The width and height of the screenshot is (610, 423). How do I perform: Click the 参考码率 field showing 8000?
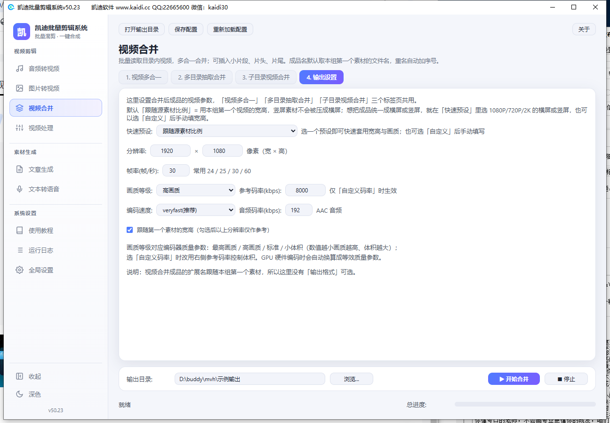pyautogui.click(x=305, y=190)
